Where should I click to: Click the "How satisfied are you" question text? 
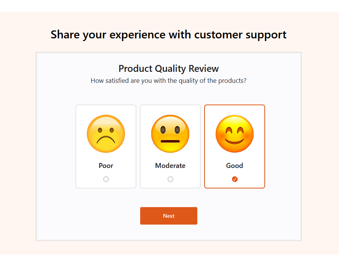click(x=168, y=81)
